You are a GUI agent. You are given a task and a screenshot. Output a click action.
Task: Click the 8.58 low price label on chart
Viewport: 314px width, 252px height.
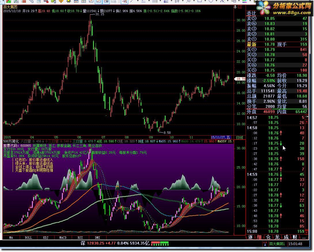tap(167, 133)
